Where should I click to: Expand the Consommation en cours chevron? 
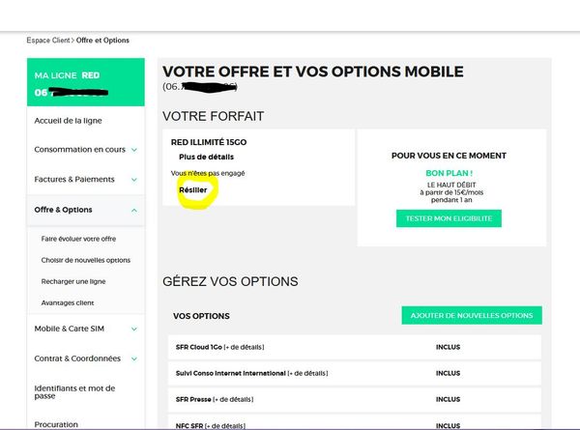click(133, 150)
